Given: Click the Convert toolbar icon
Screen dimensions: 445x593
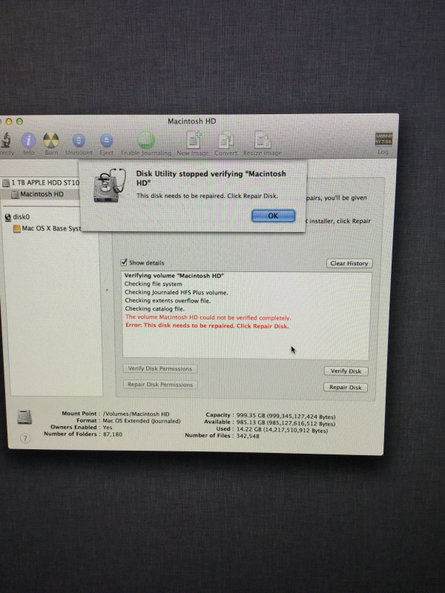Looking at the screenshot, I should (x=226, y=140).
